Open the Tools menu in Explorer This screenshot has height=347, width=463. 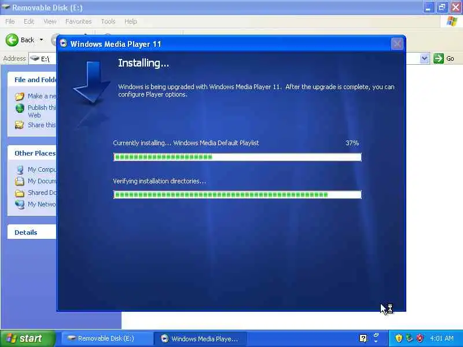(108, 21)
